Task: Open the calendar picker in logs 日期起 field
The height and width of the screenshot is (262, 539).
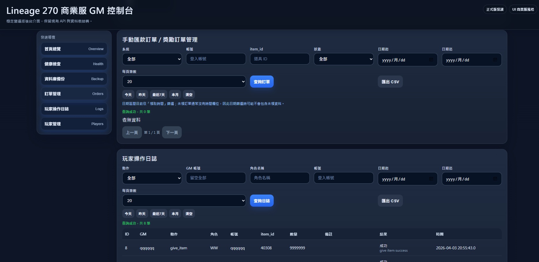Action: [x=431, y=179]
